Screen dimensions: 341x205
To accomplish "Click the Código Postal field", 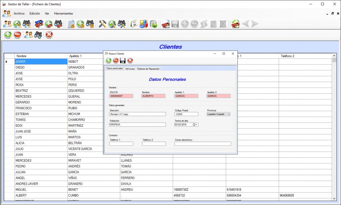I will pos(186,114).
